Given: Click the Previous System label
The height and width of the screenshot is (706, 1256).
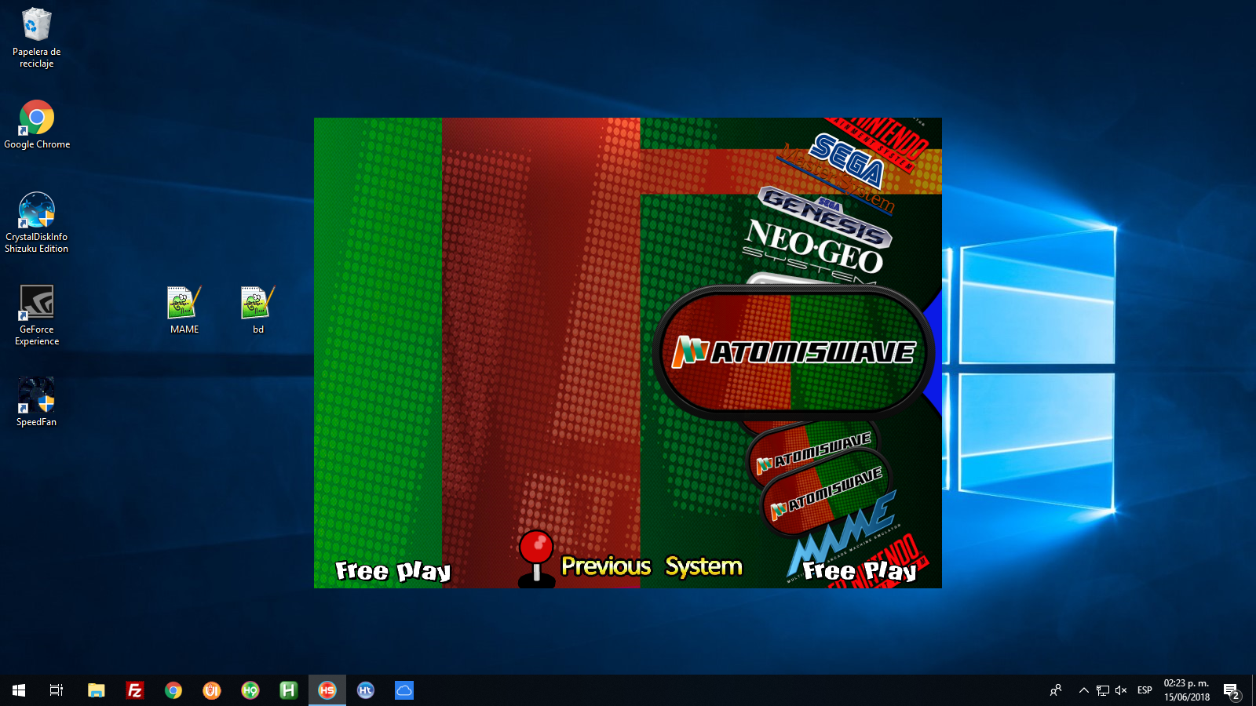Looking at the screenshot, I should coord(652,566).
